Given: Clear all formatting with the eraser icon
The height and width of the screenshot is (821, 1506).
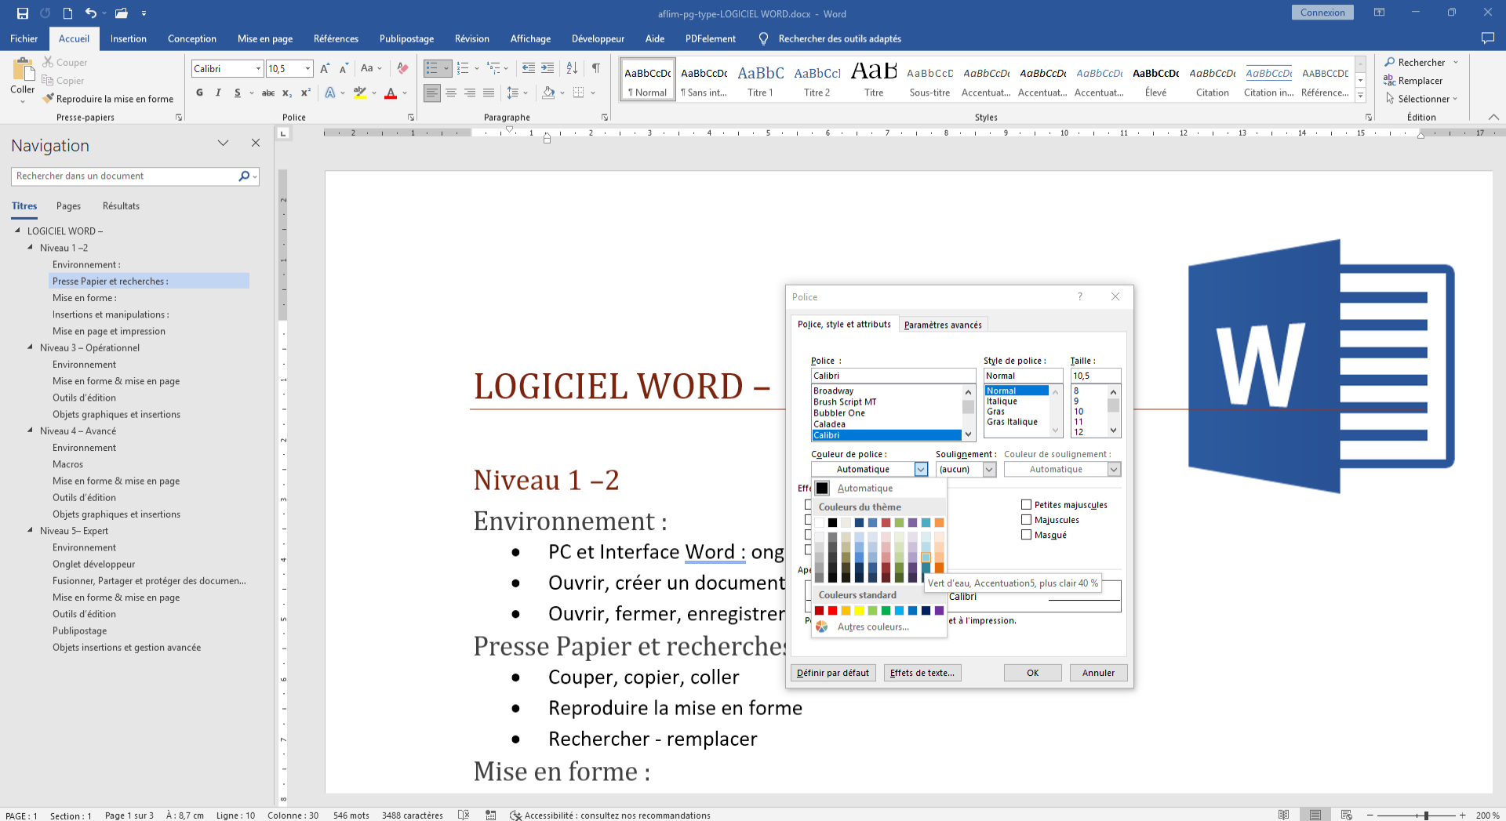Looking at the screenshot, I should (402, 69).
